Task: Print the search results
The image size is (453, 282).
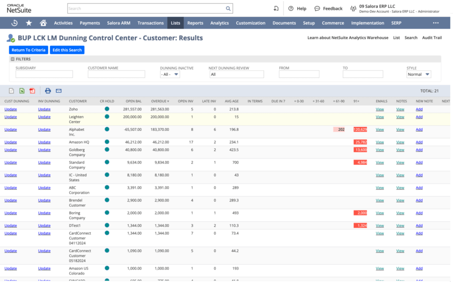Action: [x=48, y=91]
